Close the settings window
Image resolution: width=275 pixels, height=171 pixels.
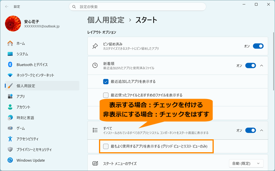pos(268,5)
